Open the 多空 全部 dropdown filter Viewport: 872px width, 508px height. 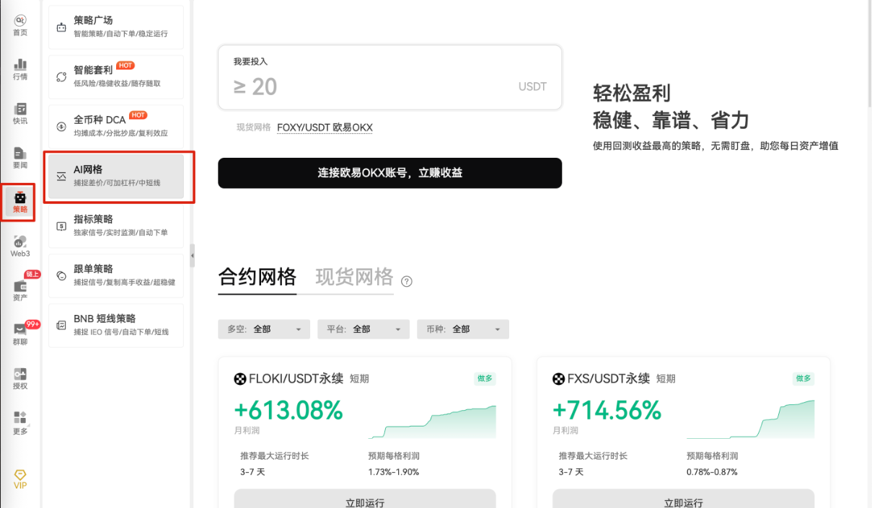[264, 329]
